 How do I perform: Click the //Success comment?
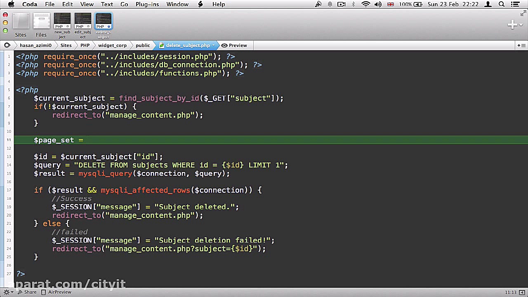(72, 198)
